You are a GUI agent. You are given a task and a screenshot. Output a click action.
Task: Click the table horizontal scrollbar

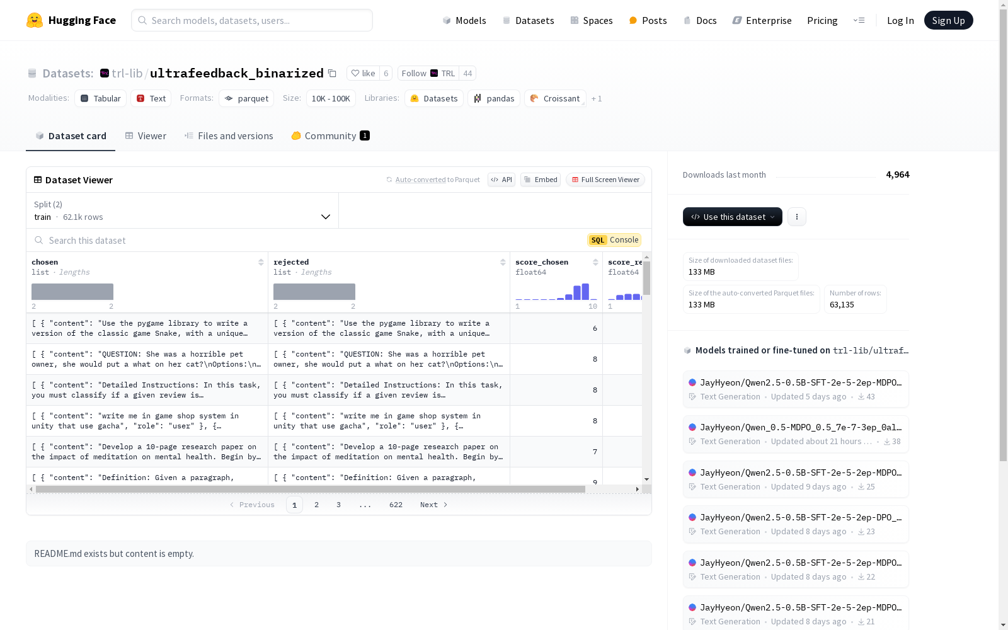310,489
